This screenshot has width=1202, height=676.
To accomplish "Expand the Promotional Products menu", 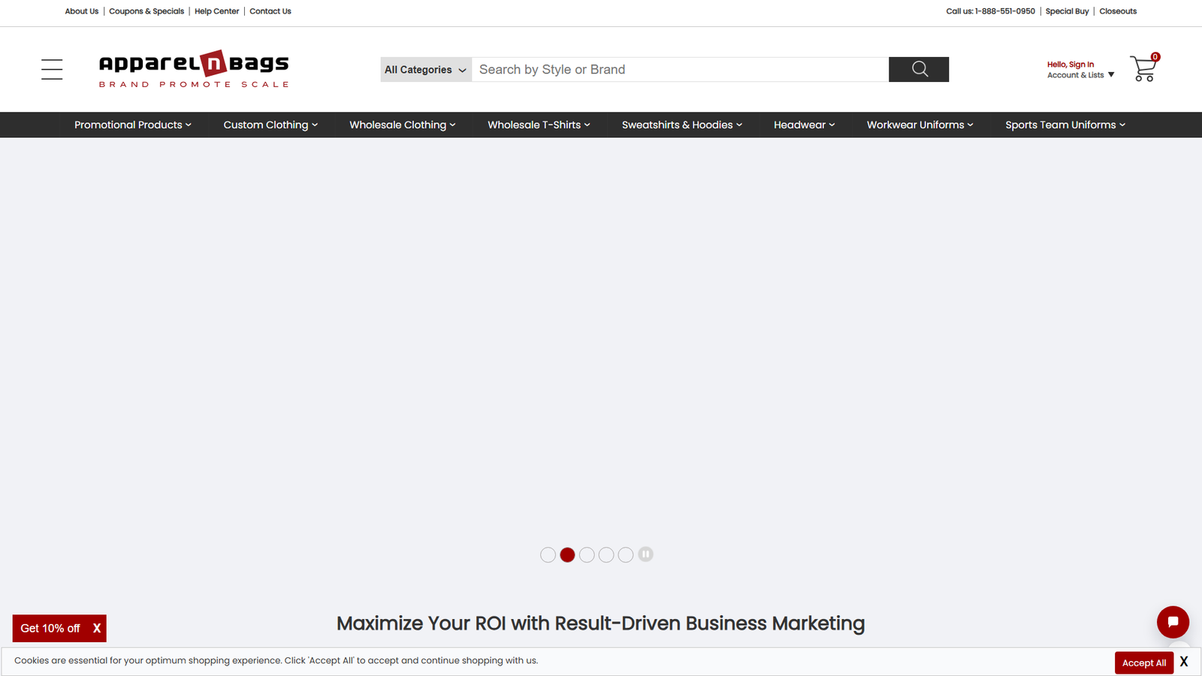I will [132, 125].
